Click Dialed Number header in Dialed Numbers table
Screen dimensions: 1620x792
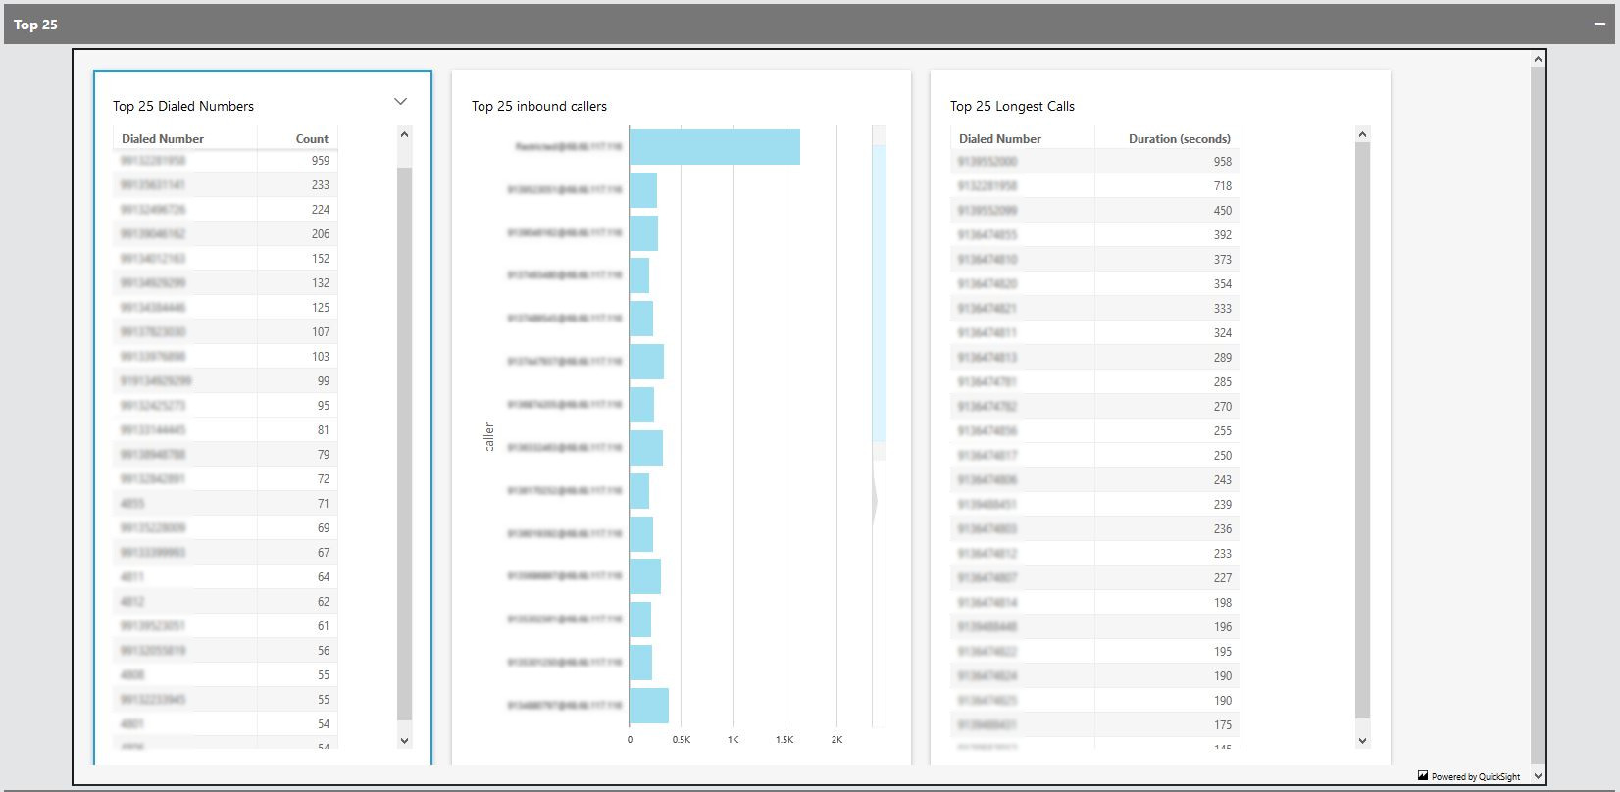click(x=163, y=139)
